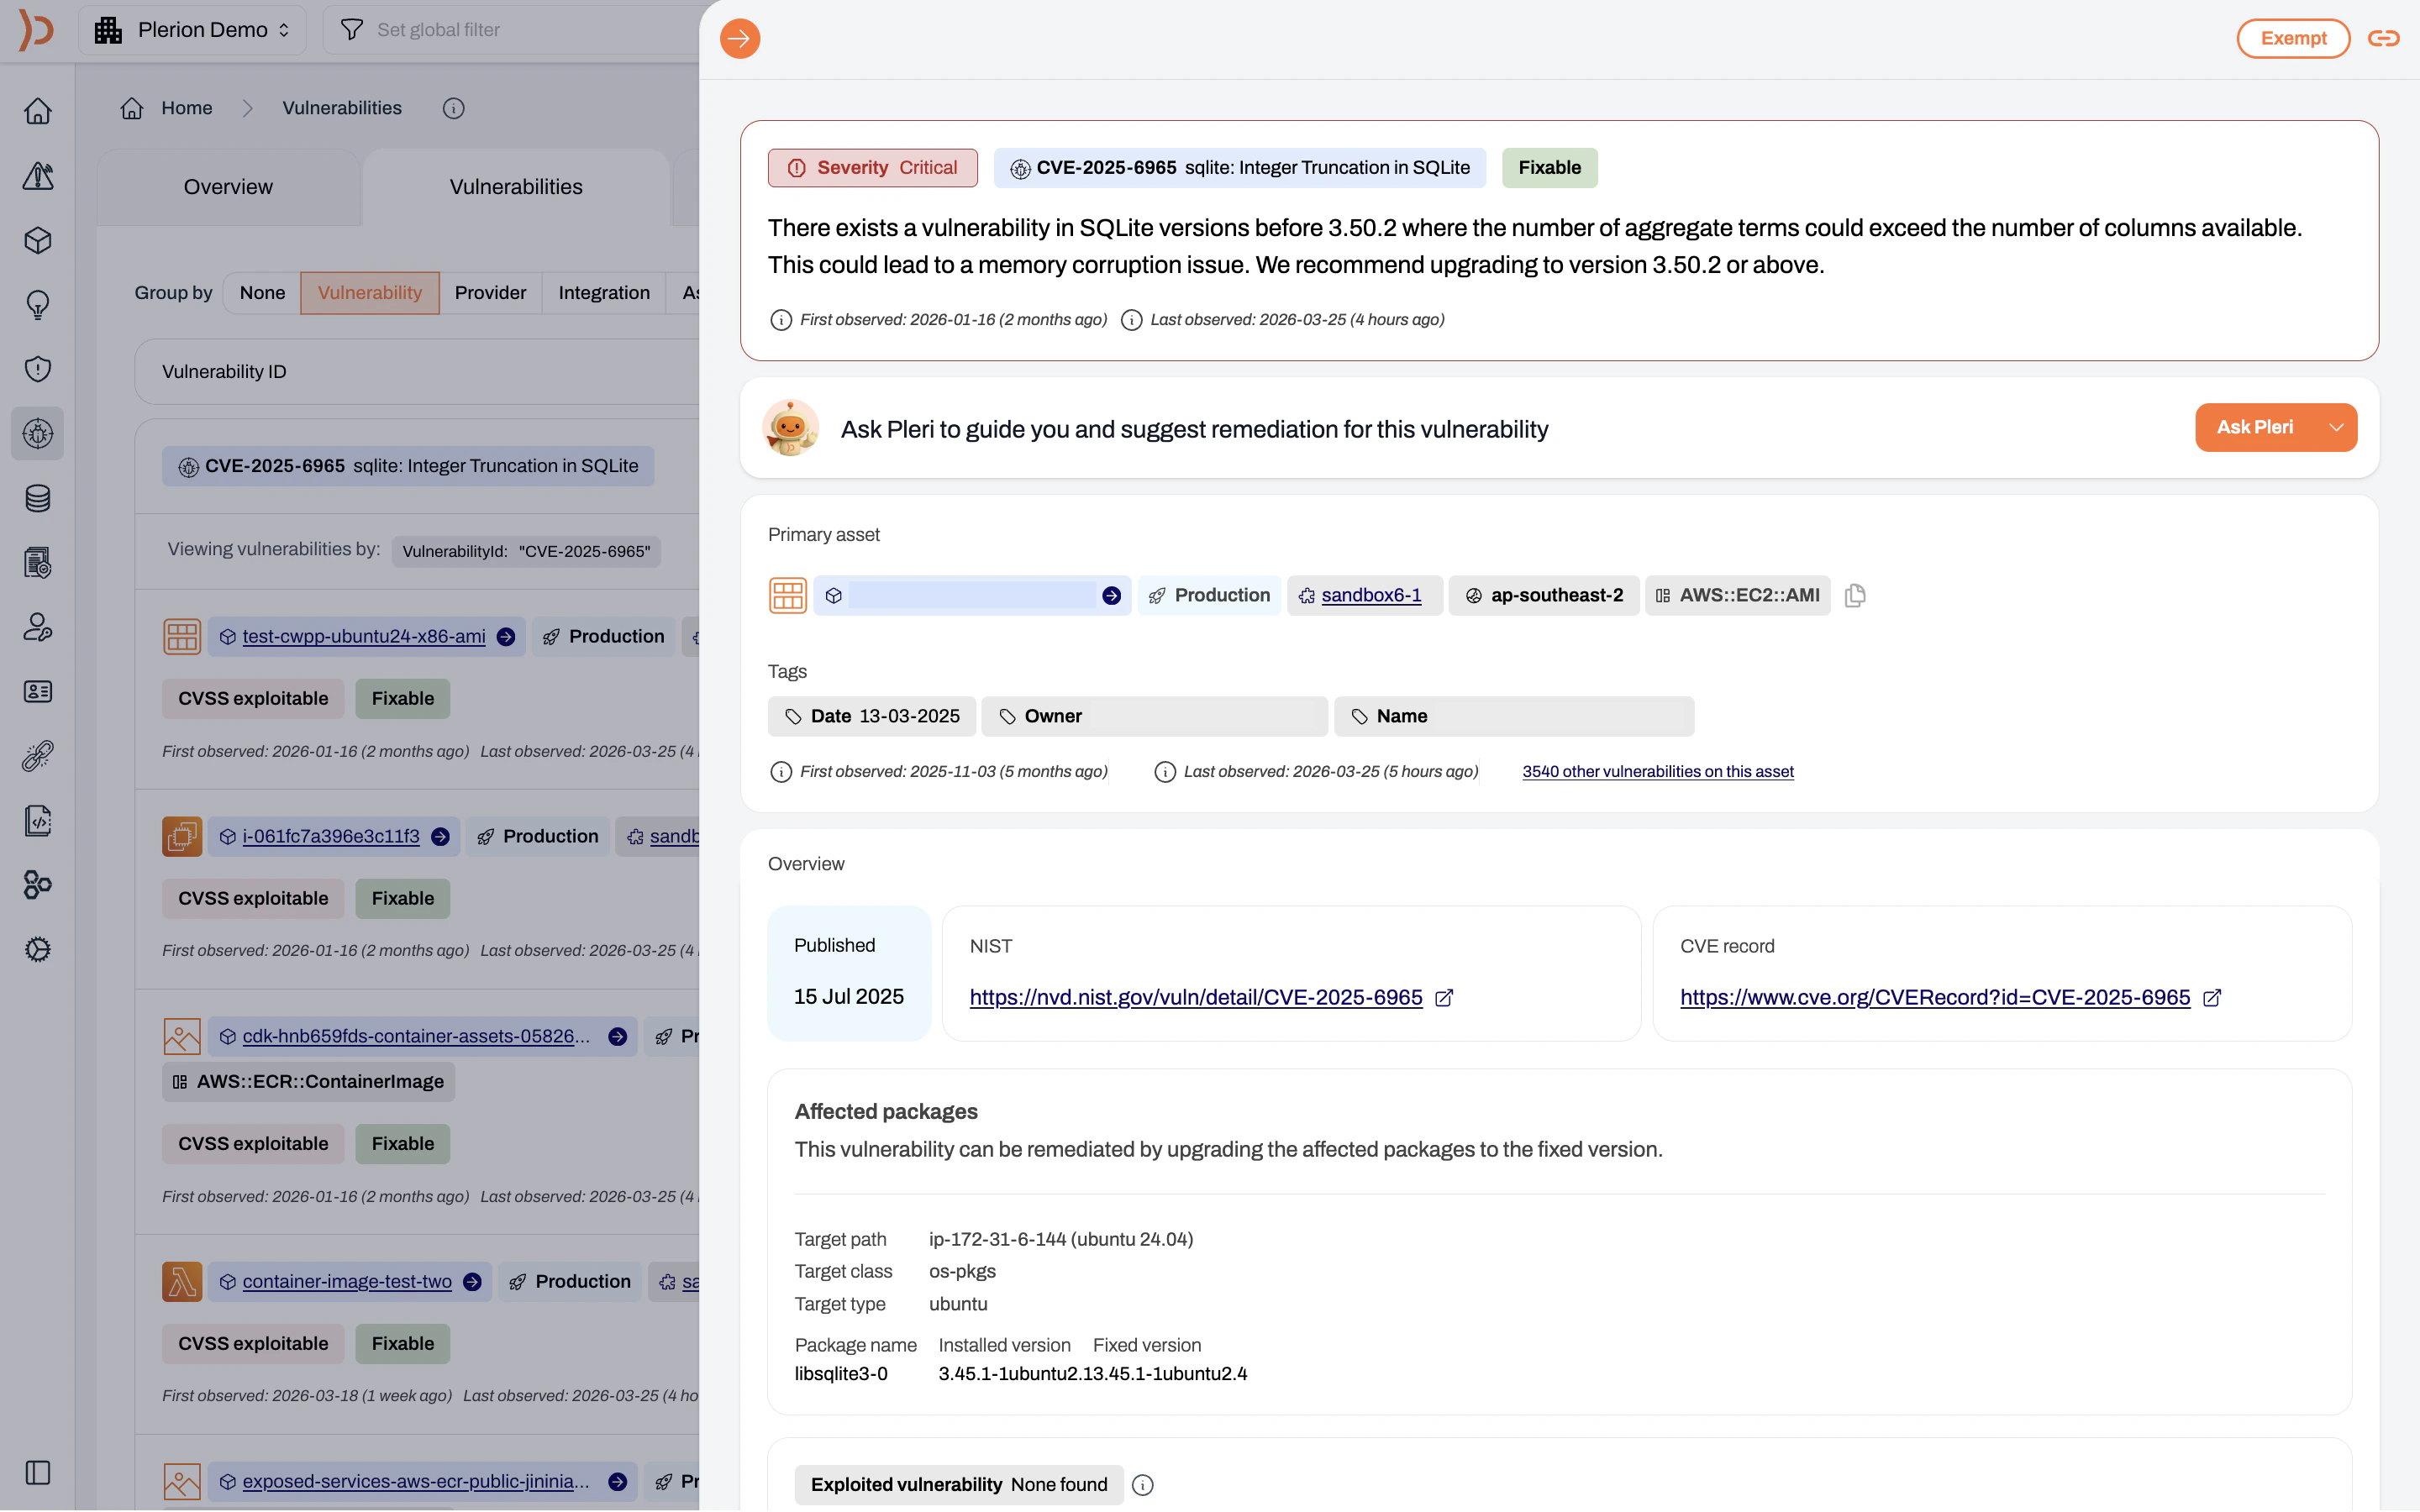The height and width of the screenshot is (1512, 2420).
Task: Set grouping to None
Action: tap(261, 292)
